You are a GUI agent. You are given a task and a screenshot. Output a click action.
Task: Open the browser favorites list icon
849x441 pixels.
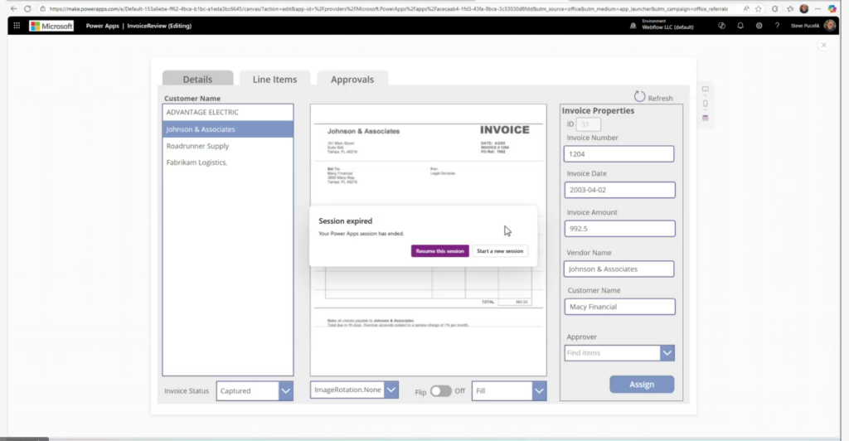tap(790, 8)
